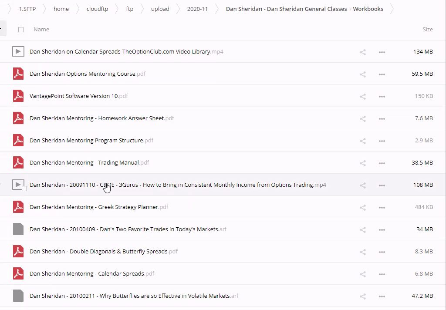Sort files by the Name column header
This screenshot has width=446, height=310.
pyautogui.click(x=41, y=30)
